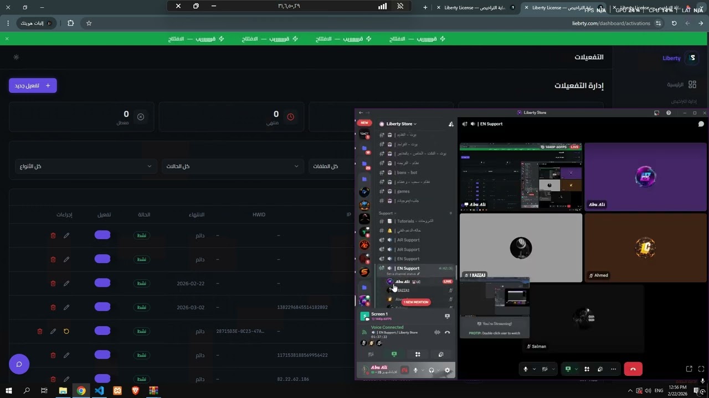Open the كل الأنواع filter dropdown
Image resolution: width=709 pixels, height=398 pixels.
click(x=85, y=166)
